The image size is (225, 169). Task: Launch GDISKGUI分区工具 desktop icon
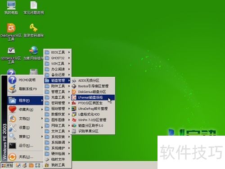(x=11, y=55)
